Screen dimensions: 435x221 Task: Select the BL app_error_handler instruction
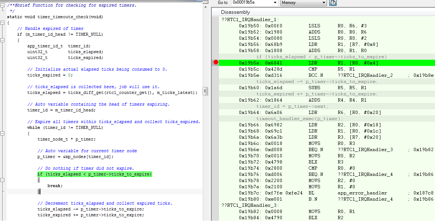coord(327,193)
